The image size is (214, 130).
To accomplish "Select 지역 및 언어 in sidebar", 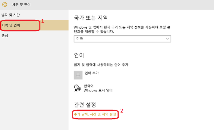I will point(34,25).
